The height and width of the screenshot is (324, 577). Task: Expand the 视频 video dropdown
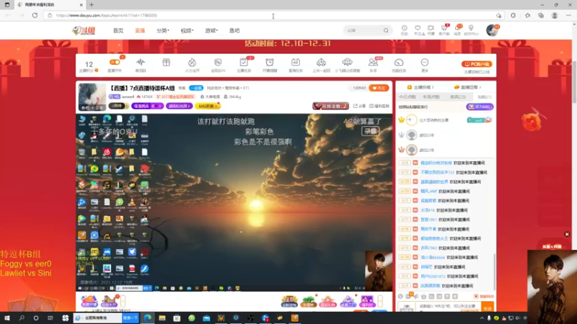click(187, 30)
